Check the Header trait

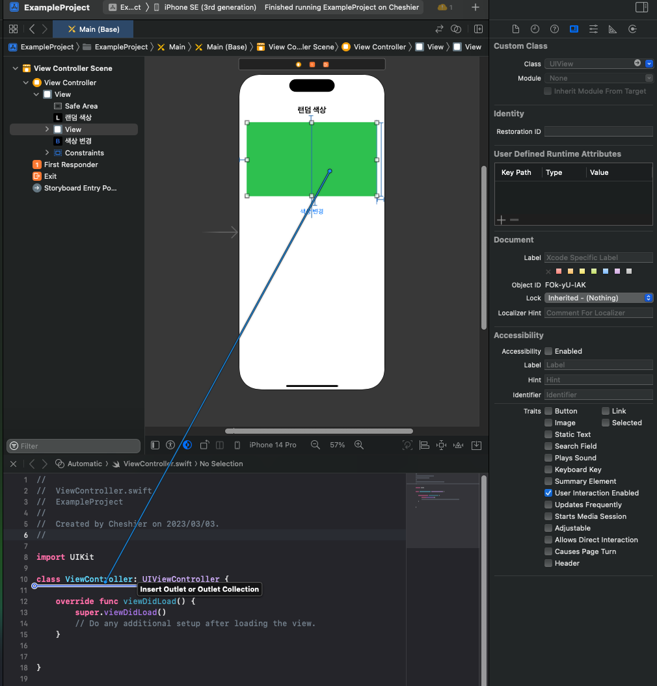(548, 564)
